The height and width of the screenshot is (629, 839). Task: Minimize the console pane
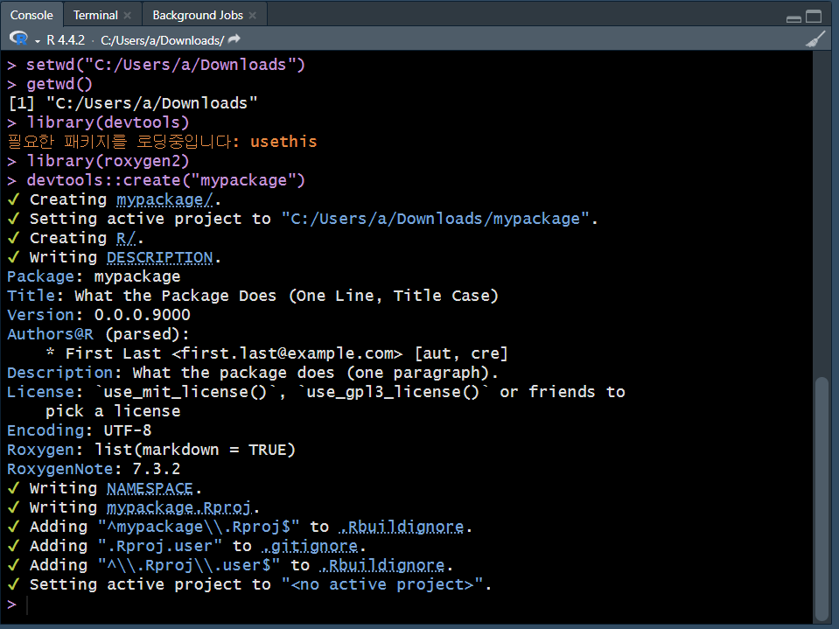(794, 17)
